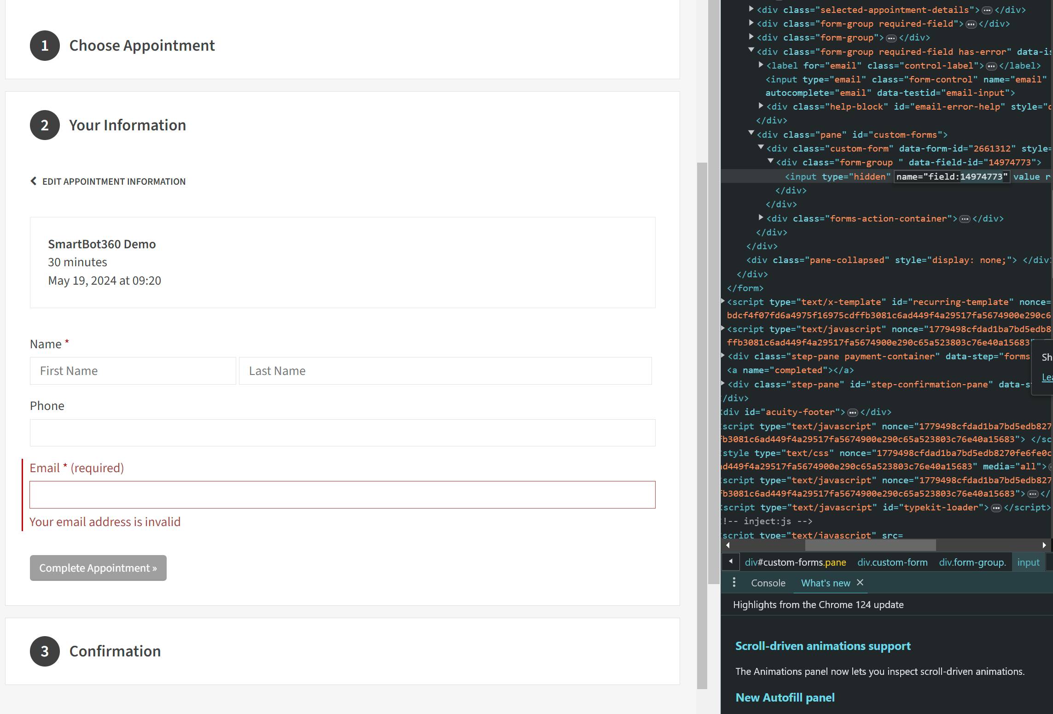Select div#custom-forms.pane in breadcrumb
1053x714 pixels.
pos(795,562)
